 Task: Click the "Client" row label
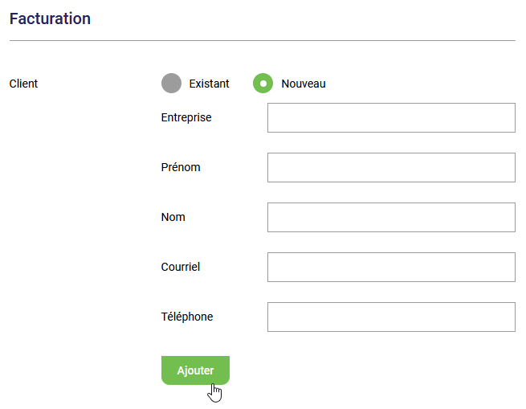coord(23,84)
